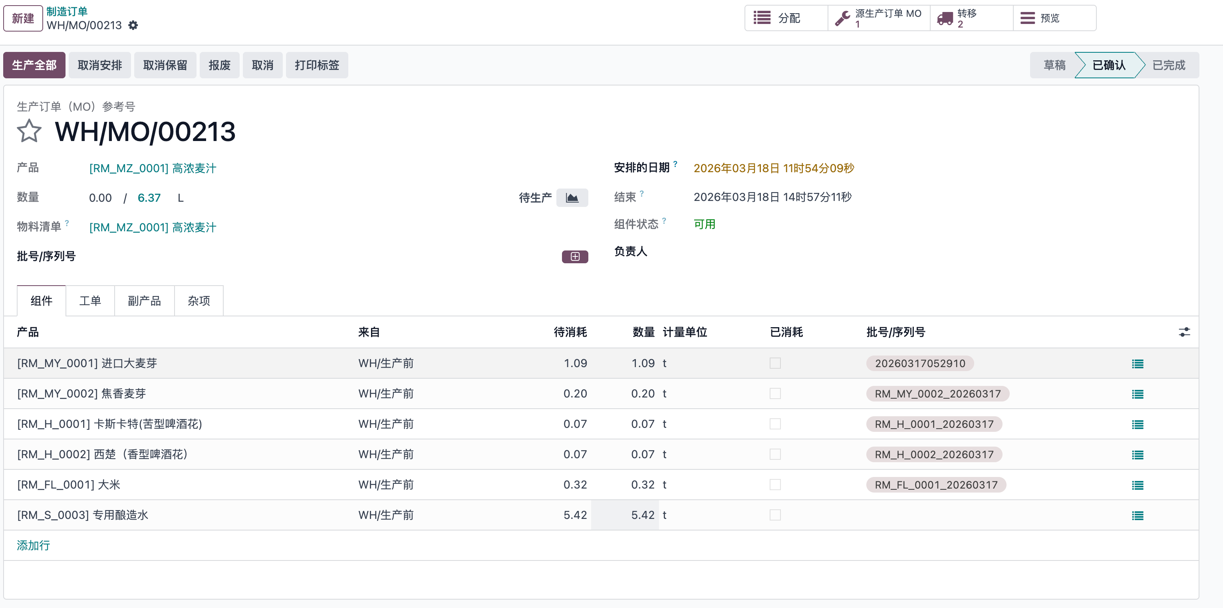Click the 新建 button
Image resolution: width=1223 pixels, height=608 pixels.
point(23,18)
